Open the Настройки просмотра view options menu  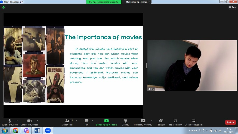(x=138, y=2)
